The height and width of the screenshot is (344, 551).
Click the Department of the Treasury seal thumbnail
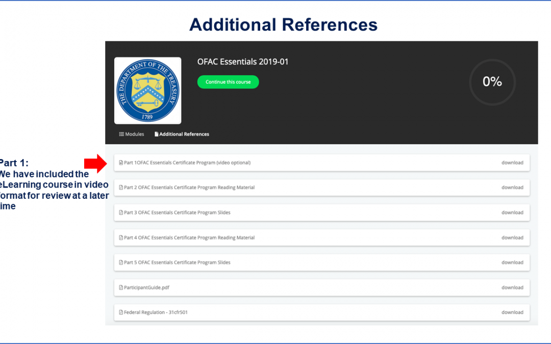(147, 91)
